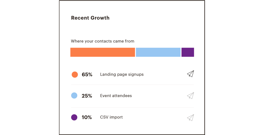
Task: Click the 25% value
Action: tap(87, 96)
